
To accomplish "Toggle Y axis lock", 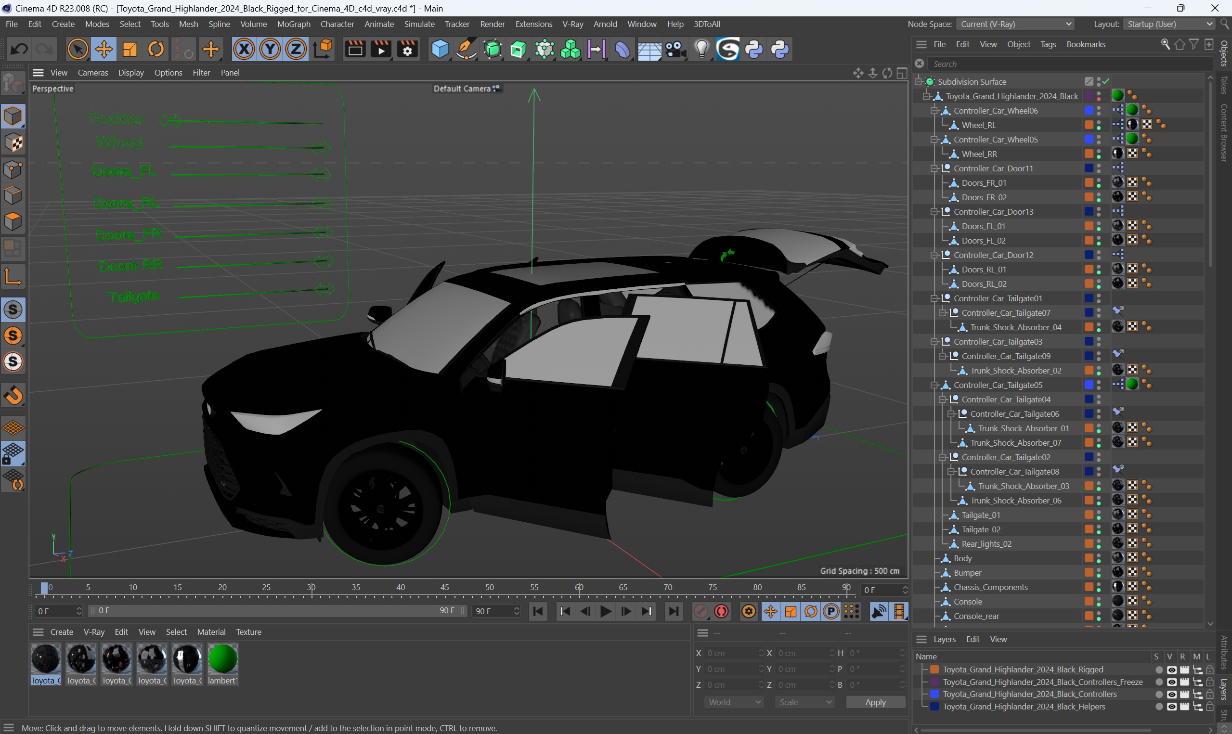I will (270, 49).
